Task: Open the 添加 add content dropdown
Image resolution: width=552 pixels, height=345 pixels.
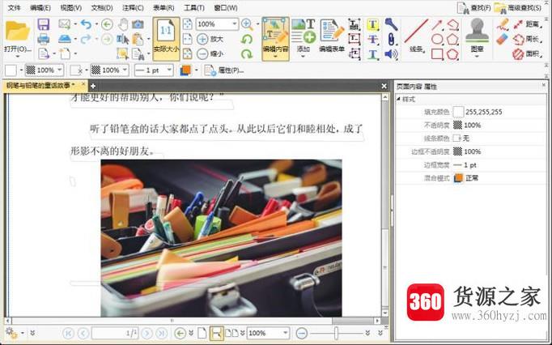Action: pyautogui.click(x=303, y=38)
